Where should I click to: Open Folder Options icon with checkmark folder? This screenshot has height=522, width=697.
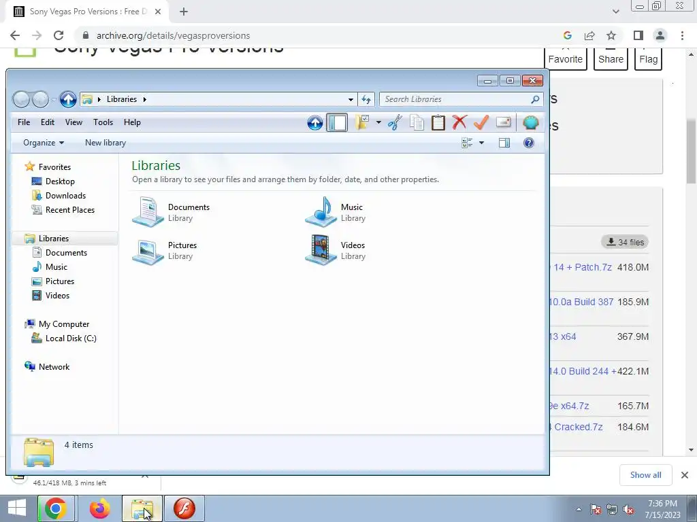point(363,122)
